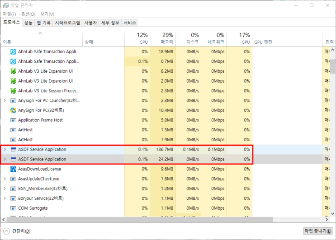
Task: Switch to the 사용자 tab
Action: (x=90, y=23)
